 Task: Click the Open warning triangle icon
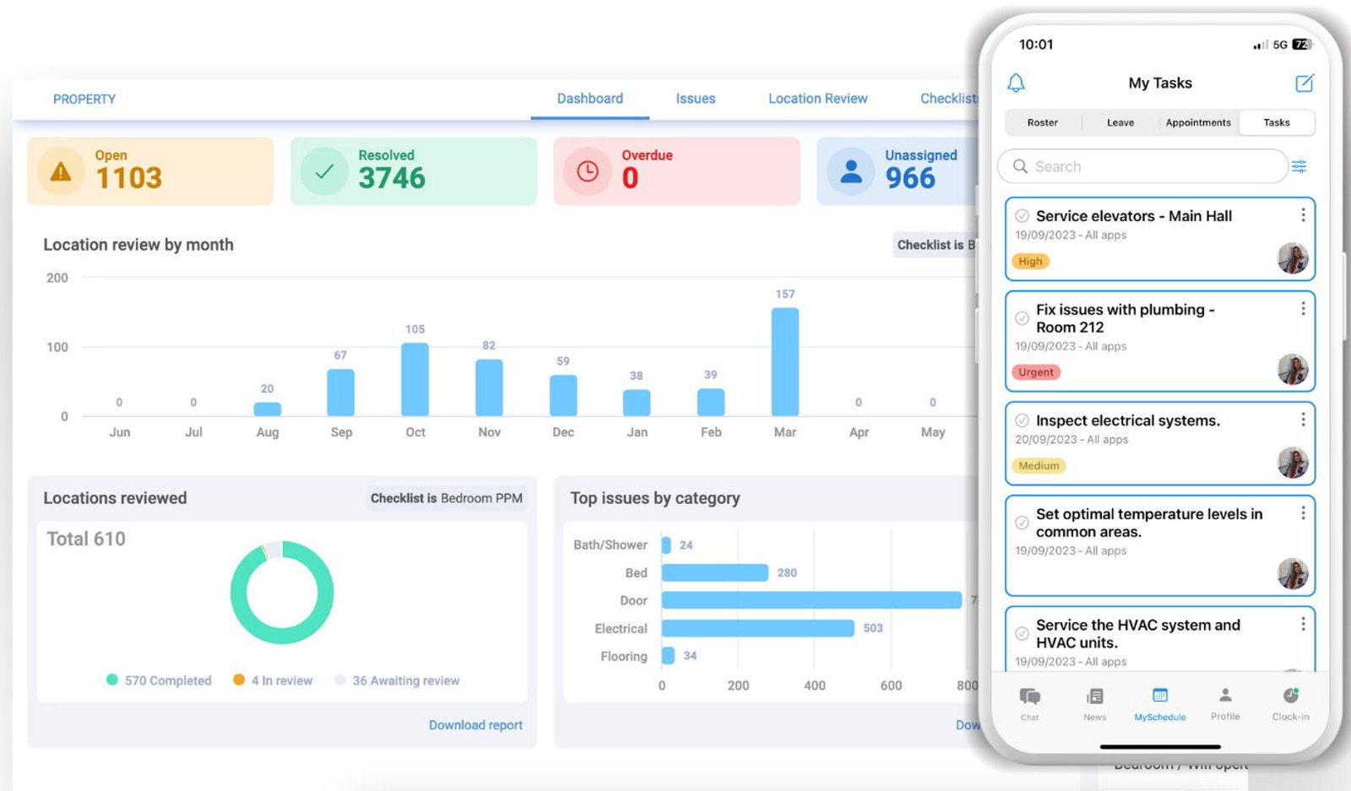[x=61, y=171]
